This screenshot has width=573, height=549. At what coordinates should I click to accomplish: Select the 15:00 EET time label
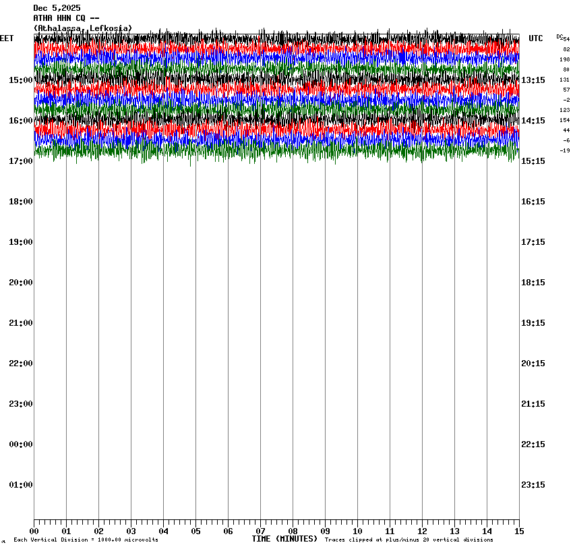point(20,80)
